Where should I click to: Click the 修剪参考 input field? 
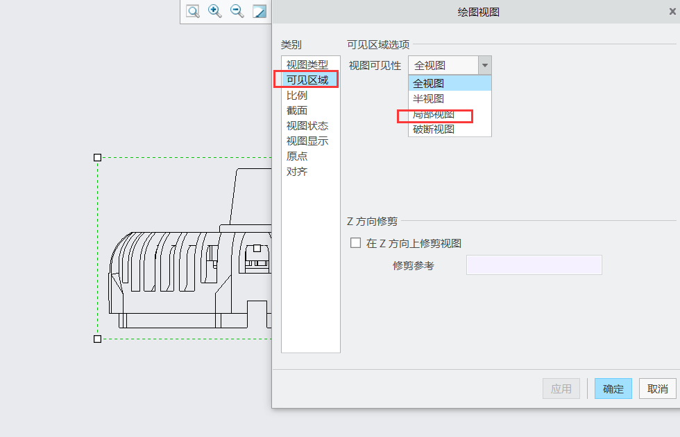534,265
